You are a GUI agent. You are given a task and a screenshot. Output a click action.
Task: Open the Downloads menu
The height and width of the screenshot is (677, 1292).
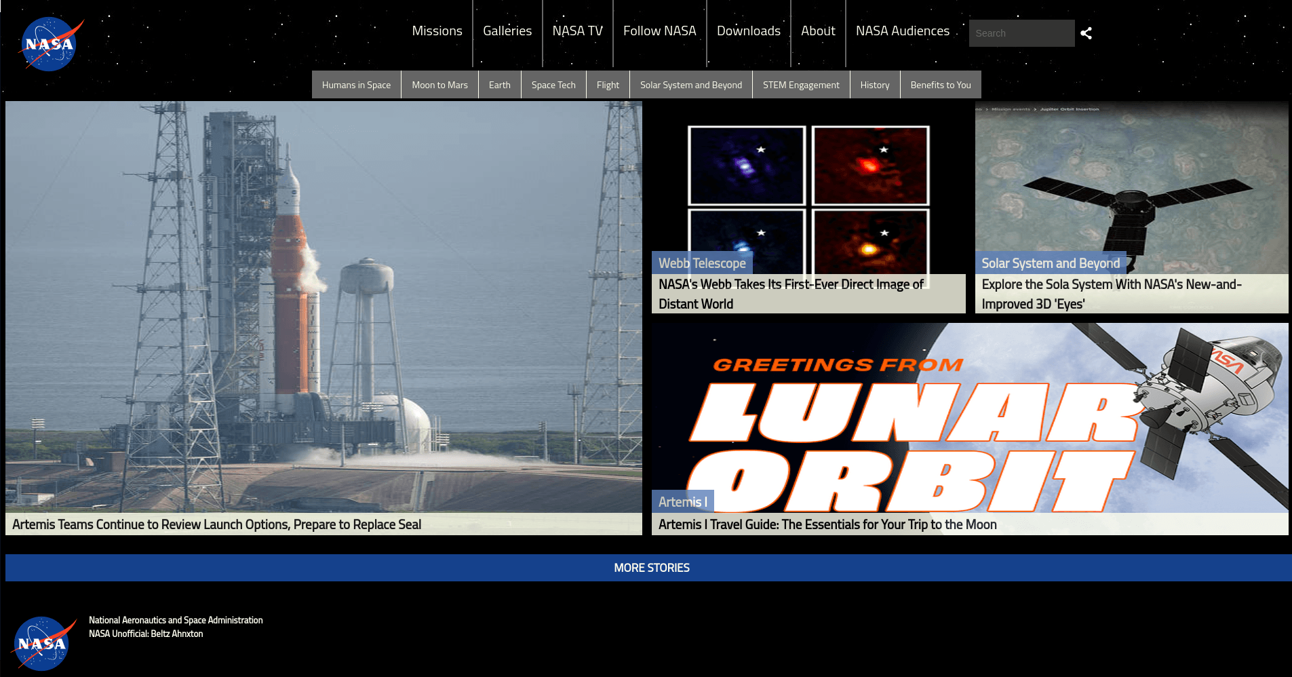point(749,31)
